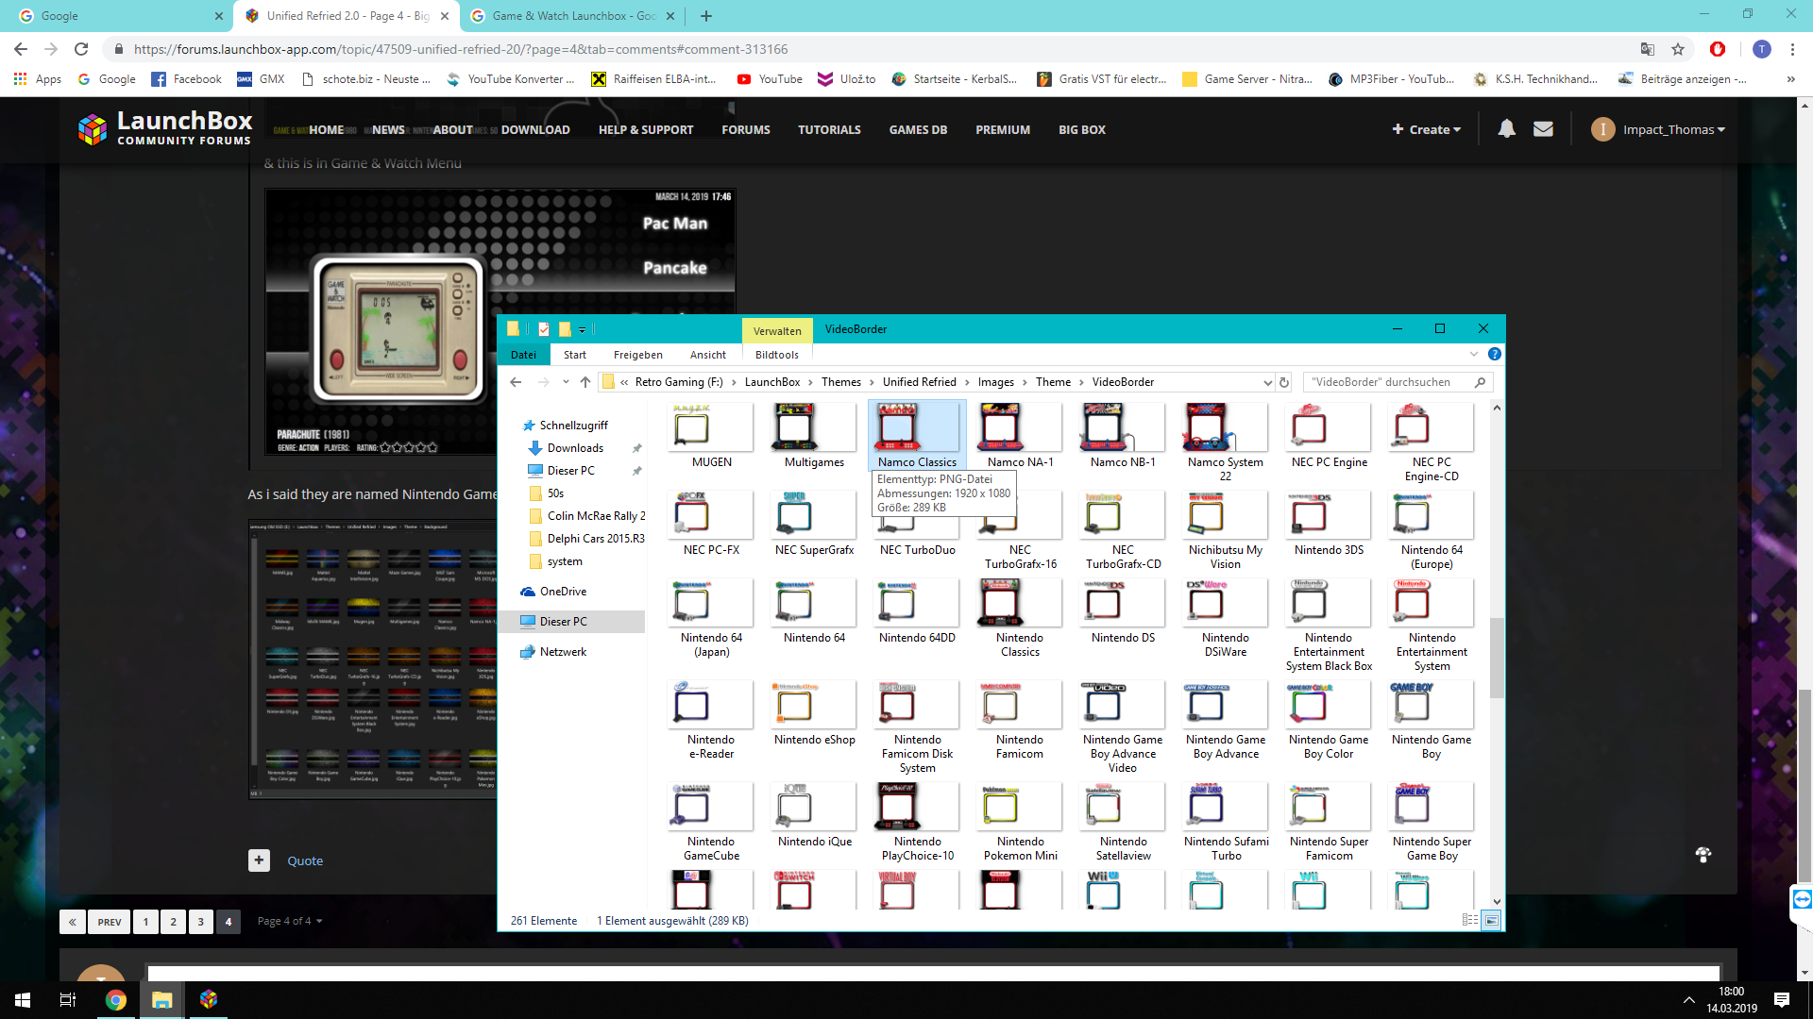
Task: Open Quick Access Toolbar customize dropdown
Action: point(583,329)
